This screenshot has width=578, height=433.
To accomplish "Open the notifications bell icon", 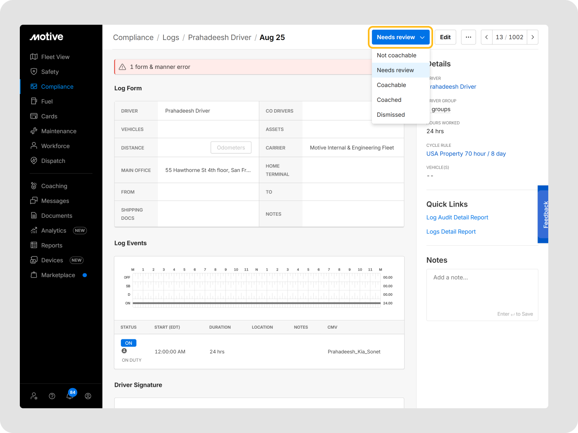I will (x=70, y=396).
